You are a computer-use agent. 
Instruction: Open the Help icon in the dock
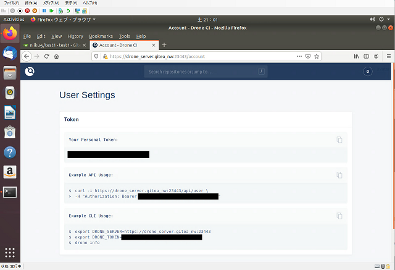[x=10, y=153]
